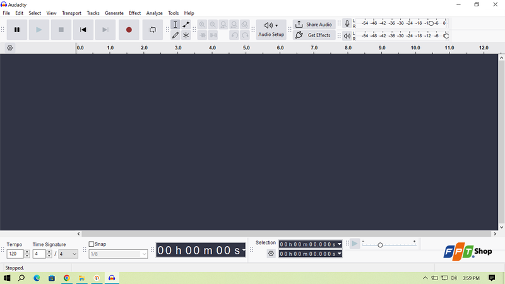This screenshot has height=284, width=505.
Task: Open the Time Signature lower value dropdown
Action: click(x=68, y=254)
